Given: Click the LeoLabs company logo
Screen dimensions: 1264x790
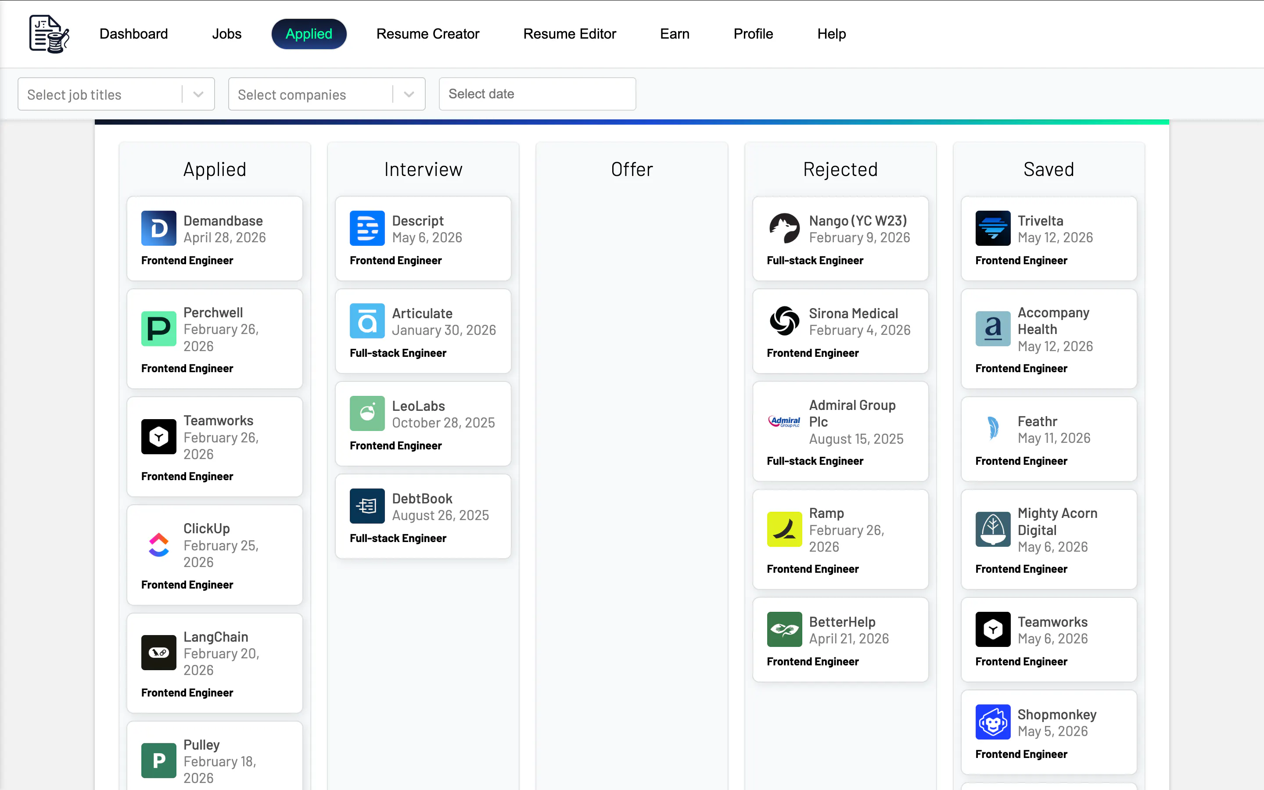Looking at the screenshot, I should pos(367,413).
